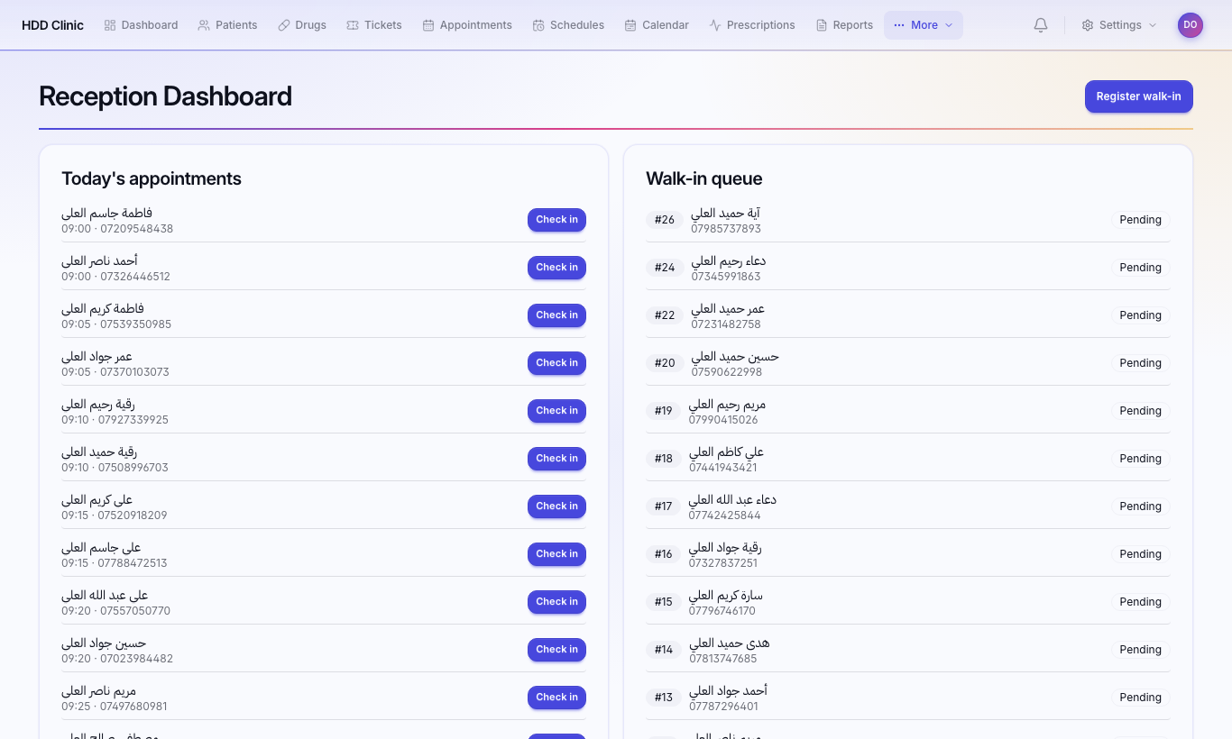Click the Prescriptions pulse icon
Screen dimensions: 1232x739
715,25
